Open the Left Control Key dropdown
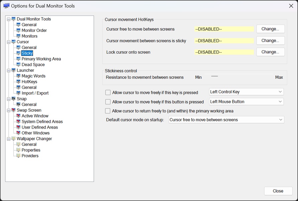Screen dimensions: 298x201 [x=246, y=92]
